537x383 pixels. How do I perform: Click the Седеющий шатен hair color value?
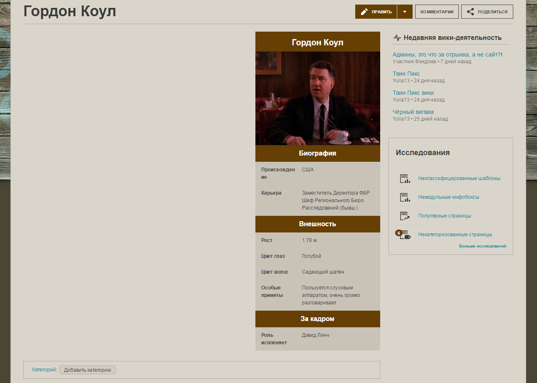click(323, 272)
